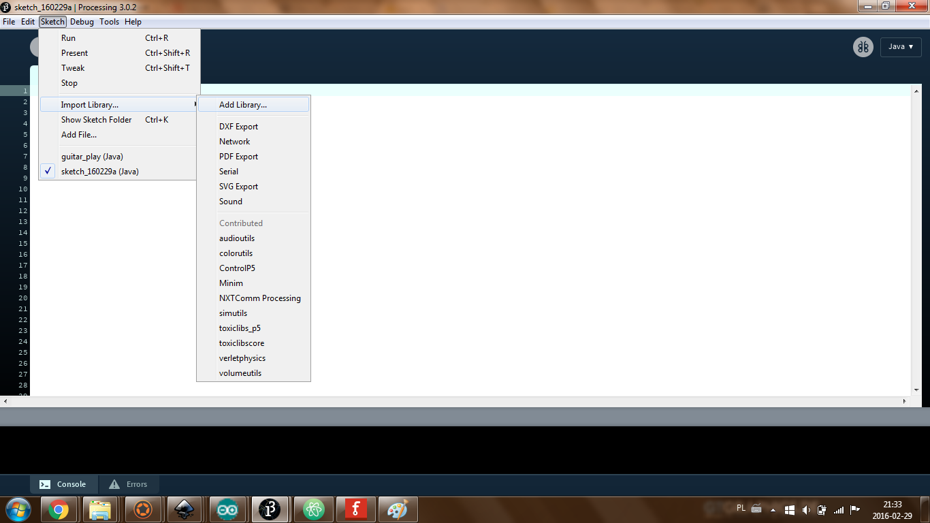
Task: Click the horizontal scroll right arrow
Action: (x=906, y=401)
